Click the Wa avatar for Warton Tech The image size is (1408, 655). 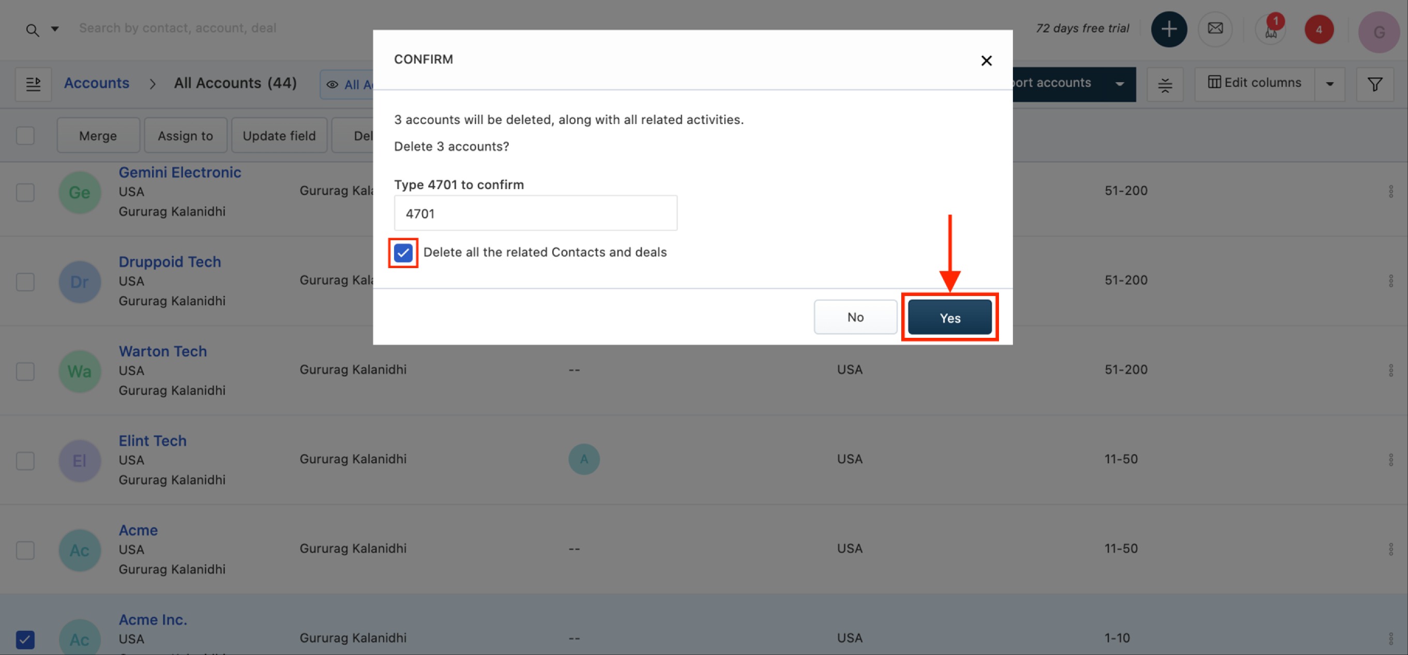coord(80,371)
